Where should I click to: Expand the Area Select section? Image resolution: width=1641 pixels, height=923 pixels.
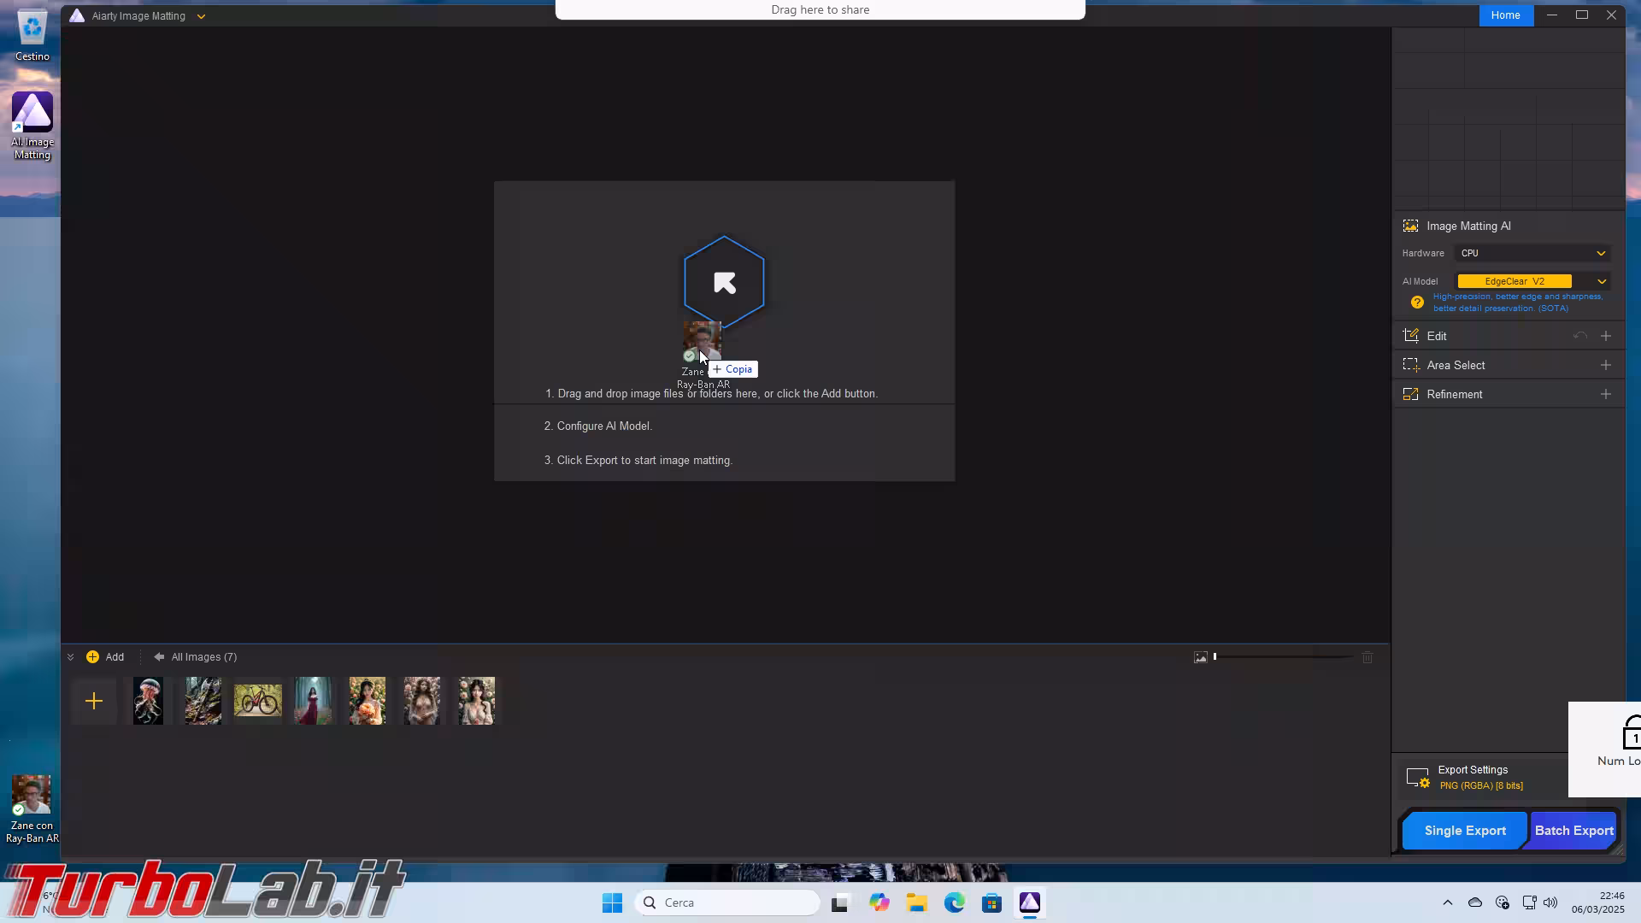point(1605,366)
